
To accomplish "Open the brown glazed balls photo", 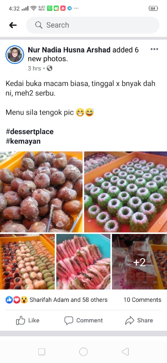I will click(41, 192).
